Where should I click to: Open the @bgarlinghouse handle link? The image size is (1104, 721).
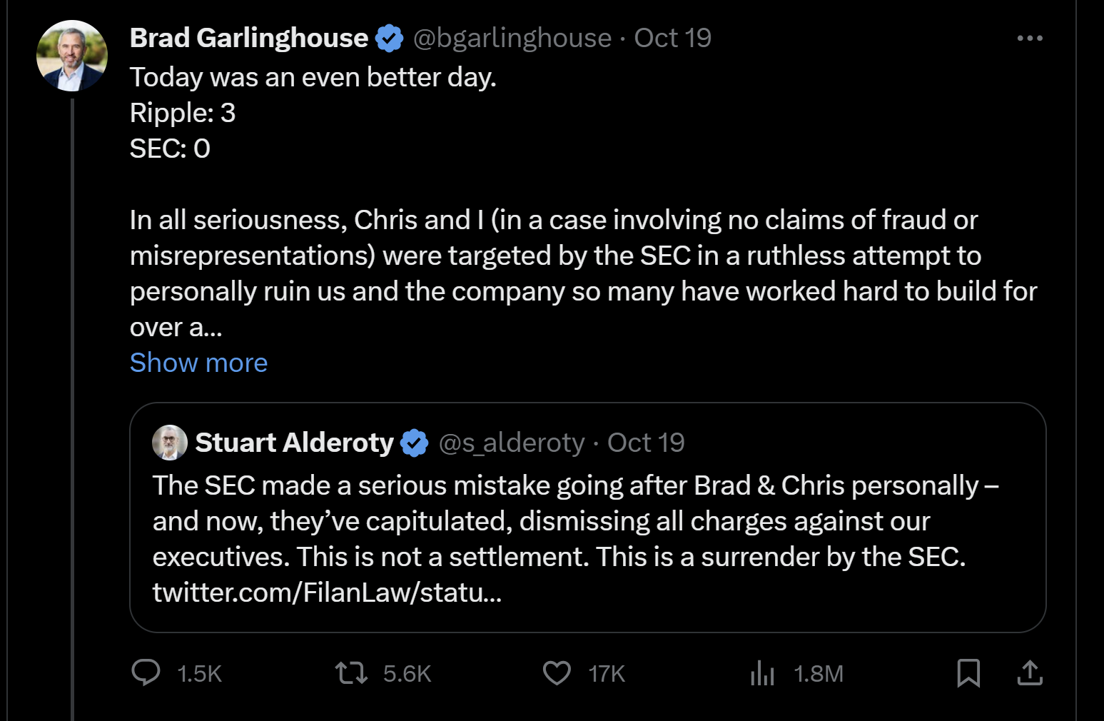[x=512, y=38]
